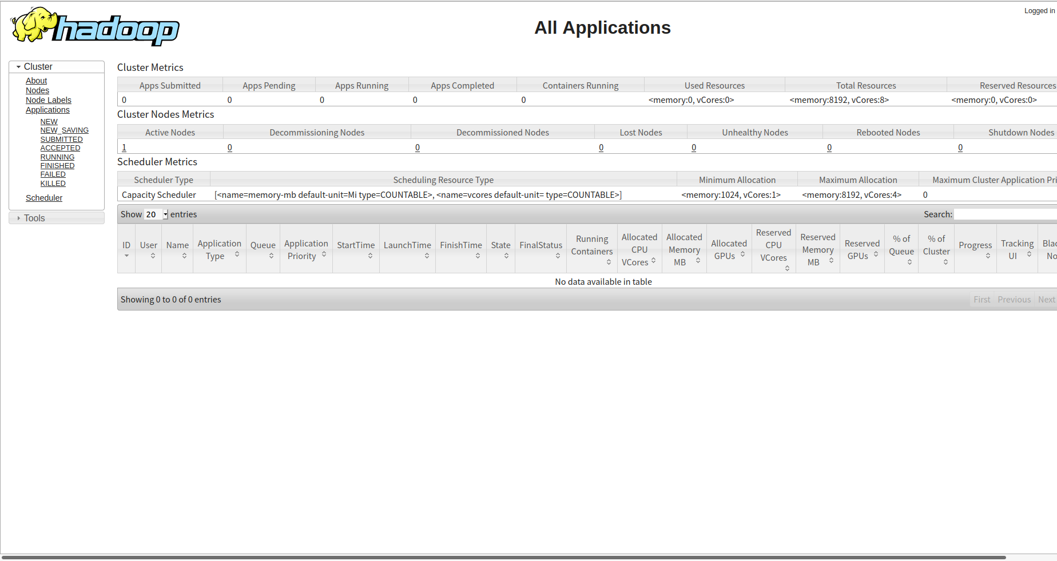Open the Scheduler link
The height and width of the screenshot is (561, 1057).
click(x=44, y=198)
